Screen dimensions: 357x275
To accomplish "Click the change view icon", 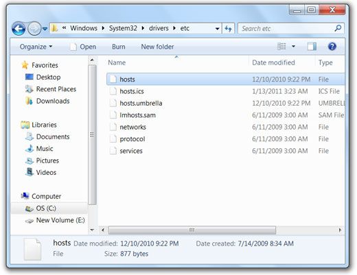I will pyautogui.click(x=281, y=47).
